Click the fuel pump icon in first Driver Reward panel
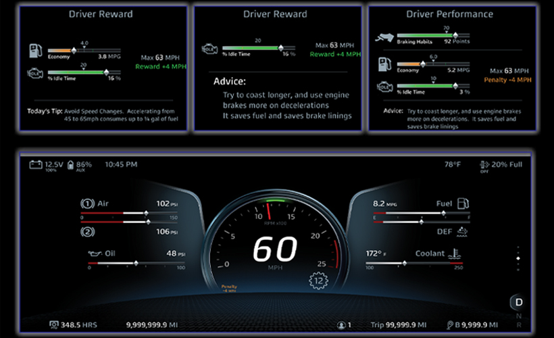This screenshot has width=554, height=338. 36,51
